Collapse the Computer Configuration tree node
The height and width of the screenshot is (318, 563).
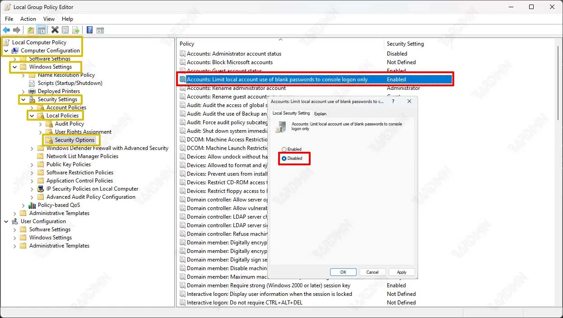click(x=6, y=51)
